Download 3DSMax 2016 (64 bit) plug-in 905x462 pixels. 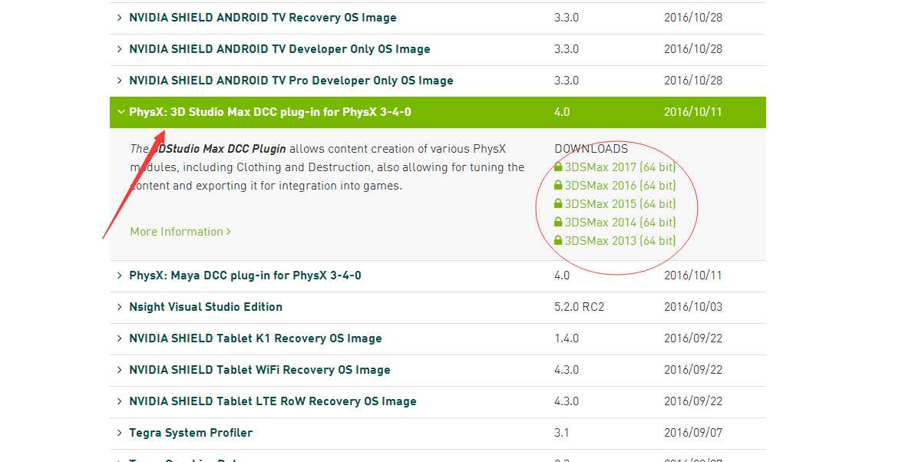click(x=620, y=186)
